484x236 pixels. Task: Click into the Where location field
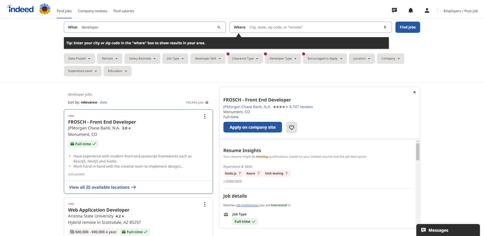pyautogui.click(x=311, y=27)
